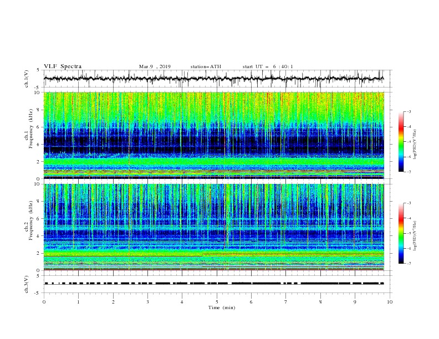
Task: Click the ch.3(V) axis label
Action: [x=27, y=284]
